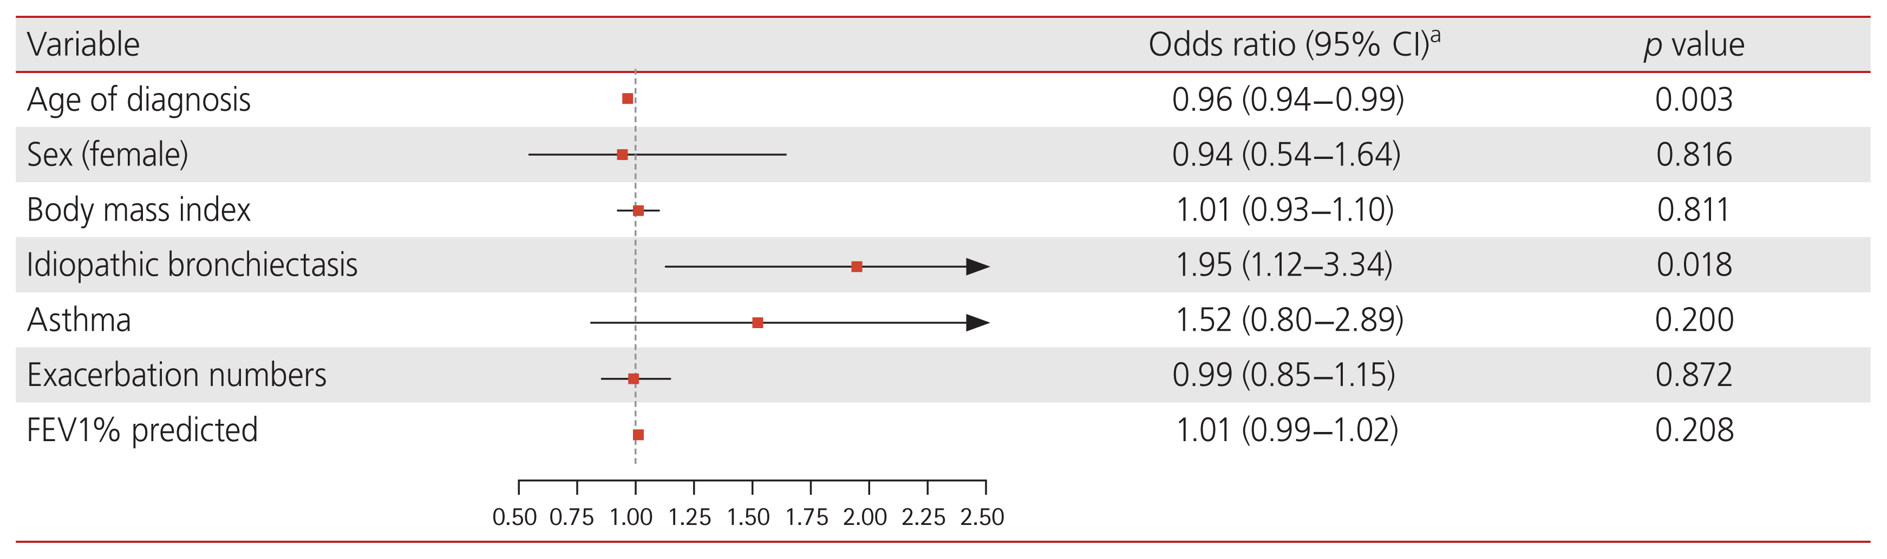1887x559 pixels.
Task: Click the Asthma row red square marker
Action: click(758, 323)
